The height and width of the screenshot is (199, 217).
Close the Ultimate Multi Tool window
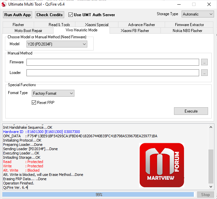click(209, 4)
